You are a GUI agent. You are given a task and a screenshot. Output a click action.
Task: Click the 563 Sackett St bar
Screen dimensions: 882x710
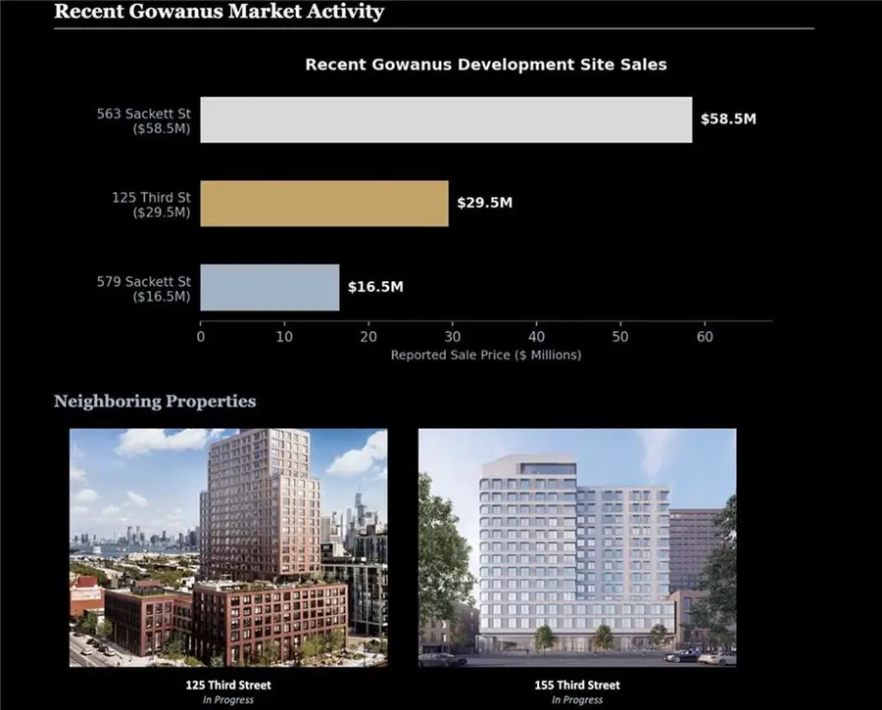coord(446,119)
